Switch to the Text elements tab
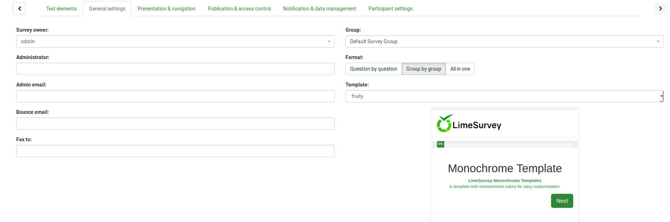The width and height of the screenshot is (670, 222). tap(61, 9)
